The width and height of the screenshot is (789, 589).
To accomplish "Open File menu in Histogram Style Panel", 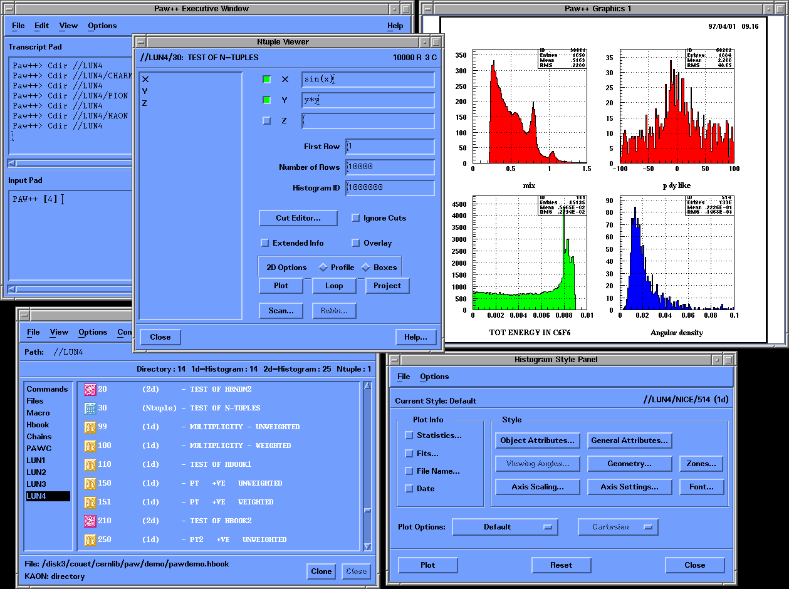I will tap(404, 377).
